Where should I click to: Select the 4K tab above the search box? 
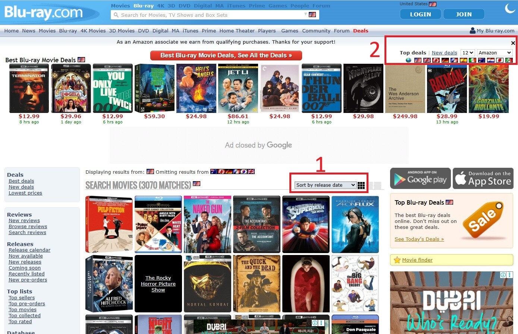pos(161,6)
